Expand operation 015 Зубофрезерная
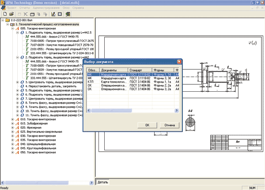The image size is (265, 190). 13,123
